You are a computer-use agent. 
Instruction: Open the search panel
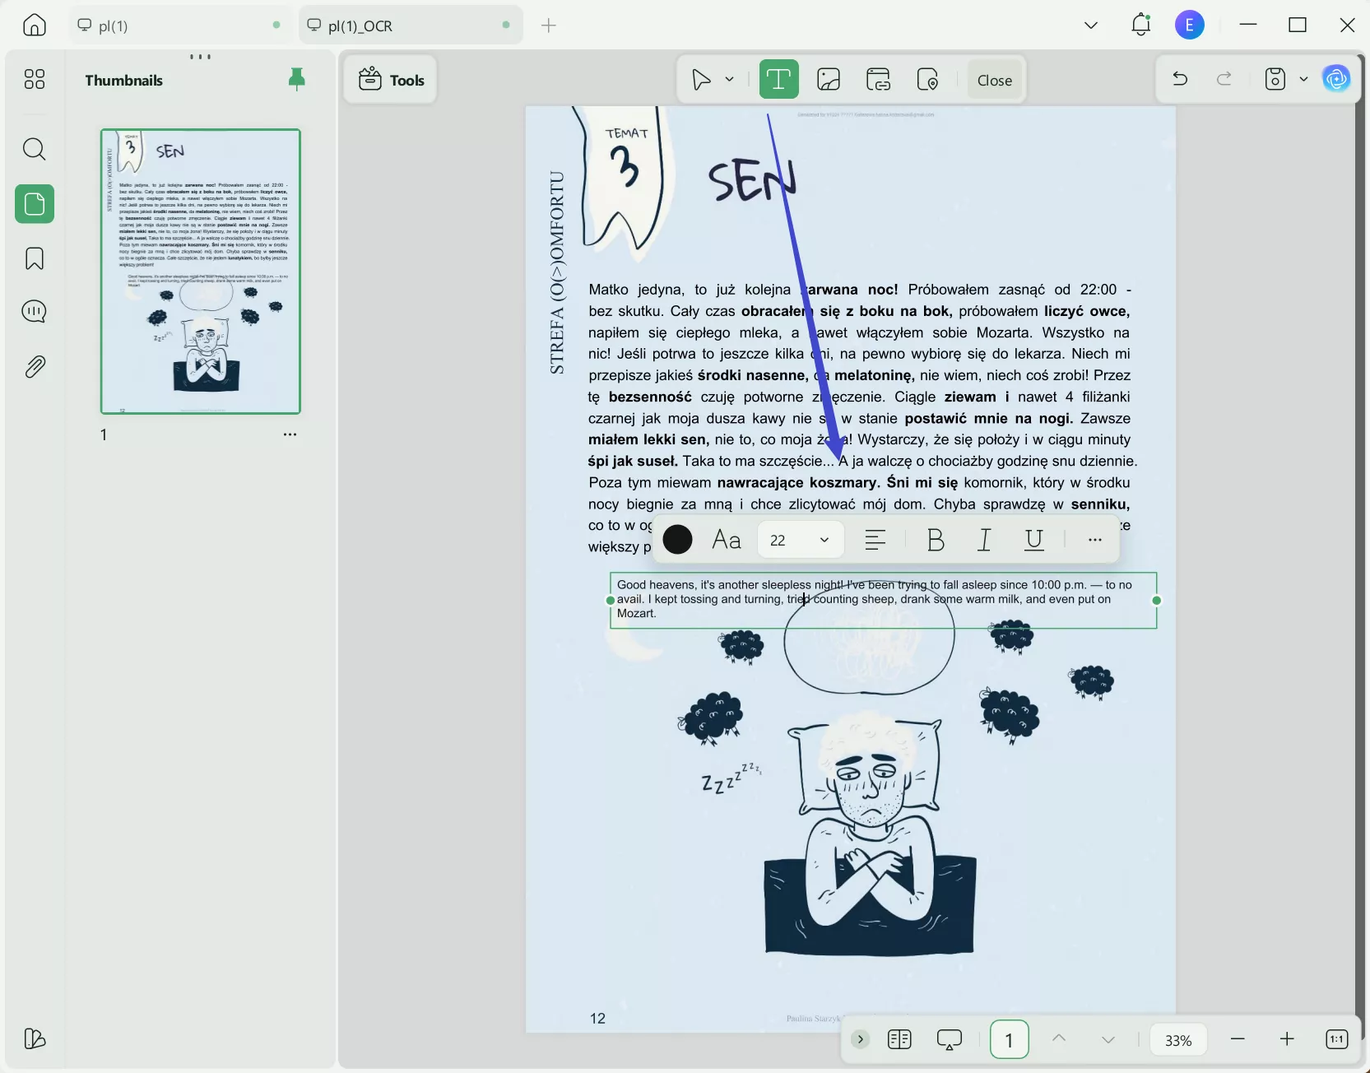coord(34,149)
